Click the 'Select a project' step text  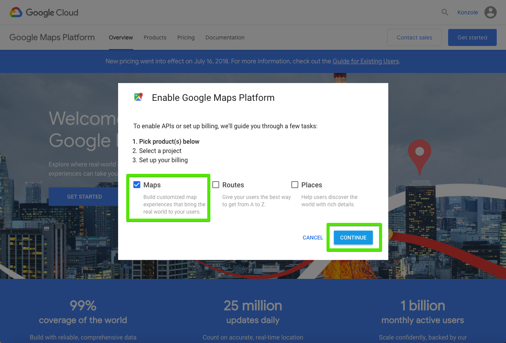(x=160, y=151)
